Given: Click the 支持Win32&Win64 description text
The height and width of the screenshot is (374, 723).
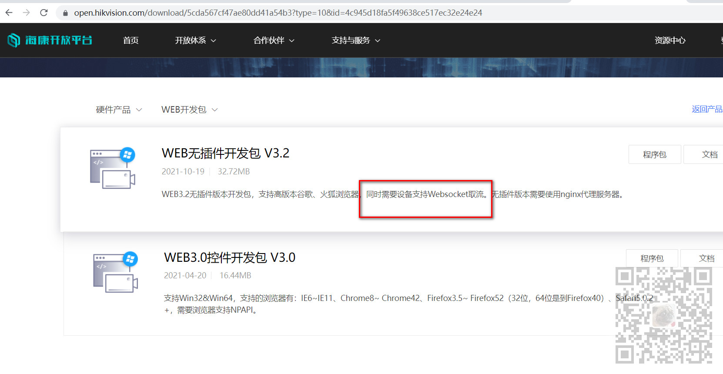Looking at the screenshot, I should click(x=408, y=304).
